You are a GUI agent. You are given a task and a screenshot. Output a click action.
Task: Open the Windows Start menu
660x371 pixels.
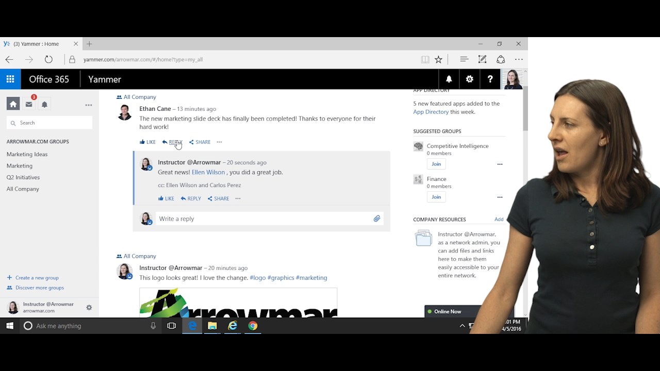pos(9,326)
